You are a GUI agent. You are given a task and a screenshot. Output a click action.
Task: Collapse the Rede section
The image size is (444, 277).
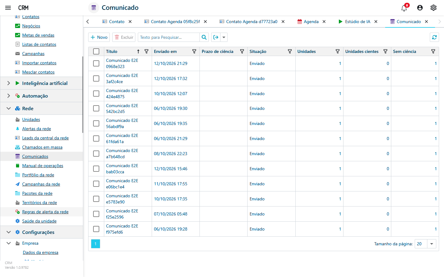pos(9,108)
